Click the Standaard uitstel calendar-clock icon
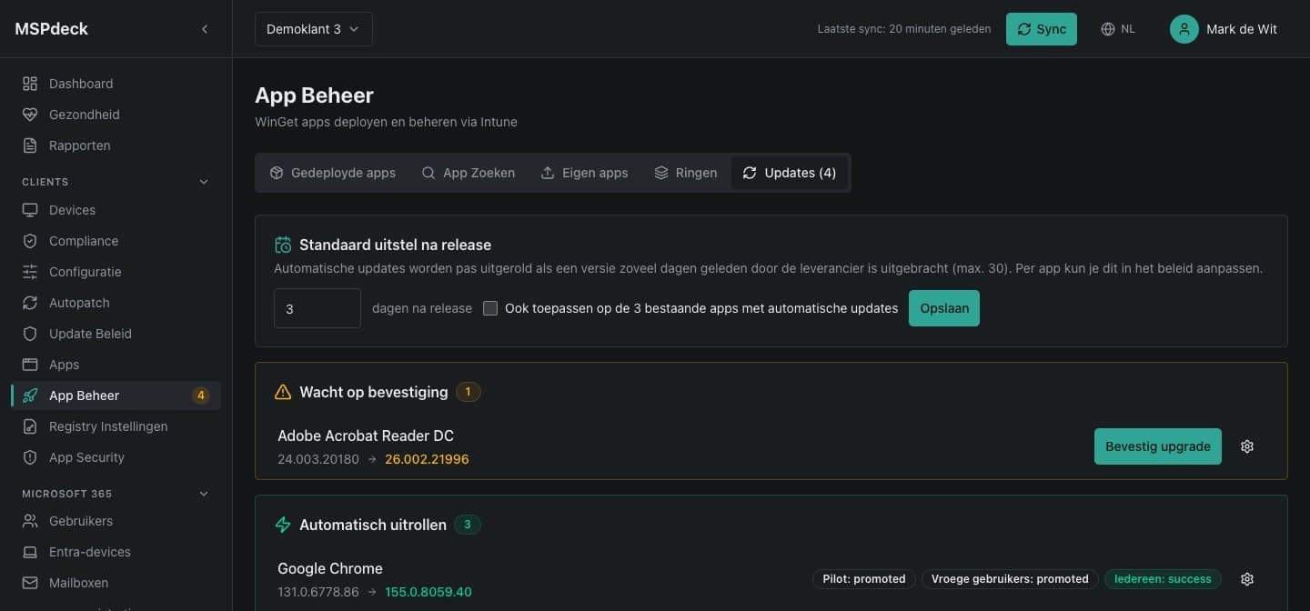The height and width of the screenshot is (611, 1310). [283, 245]
